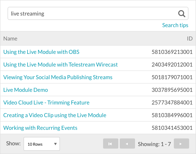This screenshot has height=154, width=196.
Task: Select the ID 5810369213001 cell
Action: [172, 52]
